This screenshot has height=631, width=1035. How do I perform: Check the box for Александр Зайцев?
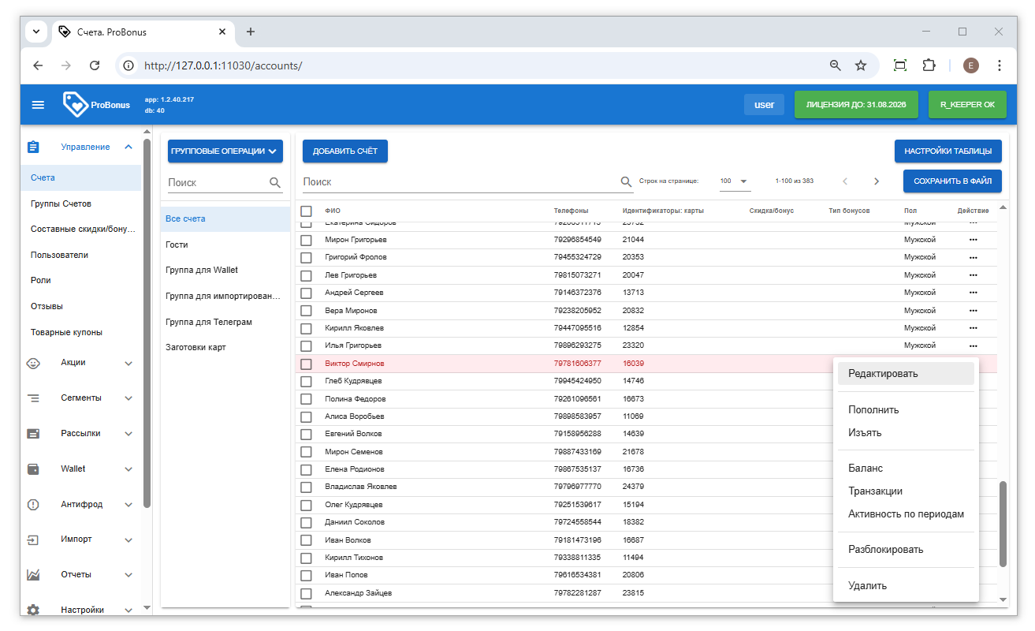click(x=306, y=593)
